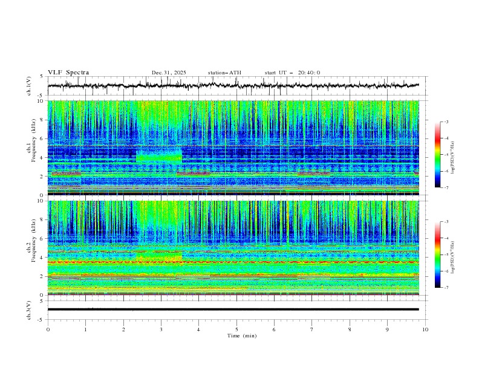Image resolution: width=479 pixels, height=370 pixels.
Task: Click the '-7' value on ch.2 colorbar
Action: point(446,287)
